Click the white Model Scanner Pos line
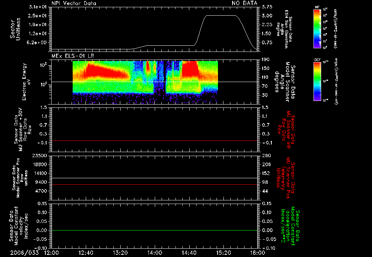Image resolution: width=372 pixels, height=257 pixels. pos(154,178)
